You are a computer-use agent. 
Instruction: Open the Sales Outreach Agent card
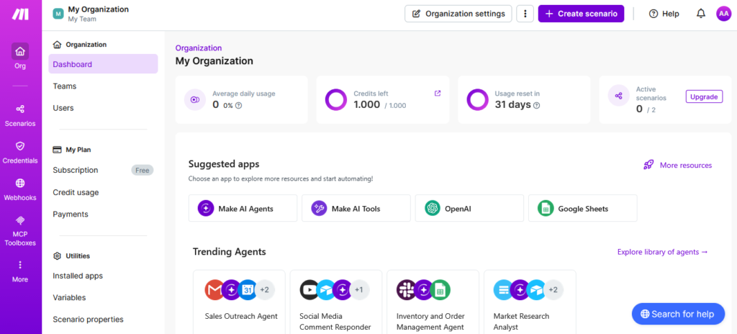[x=238, y=302]
